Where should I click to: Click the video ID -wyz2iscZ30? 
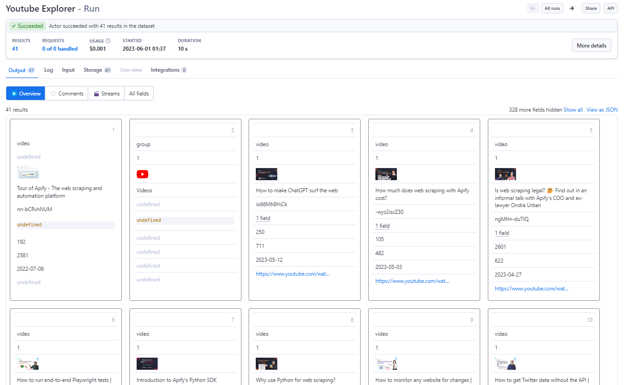tap(389, 212)
